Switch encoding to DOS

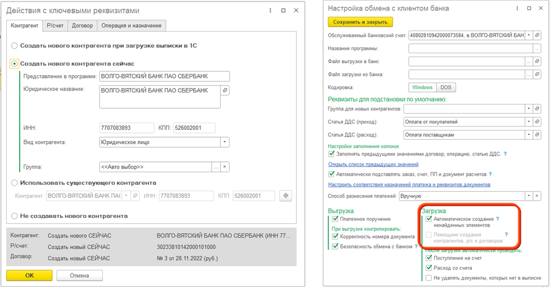tap(445, 87)
